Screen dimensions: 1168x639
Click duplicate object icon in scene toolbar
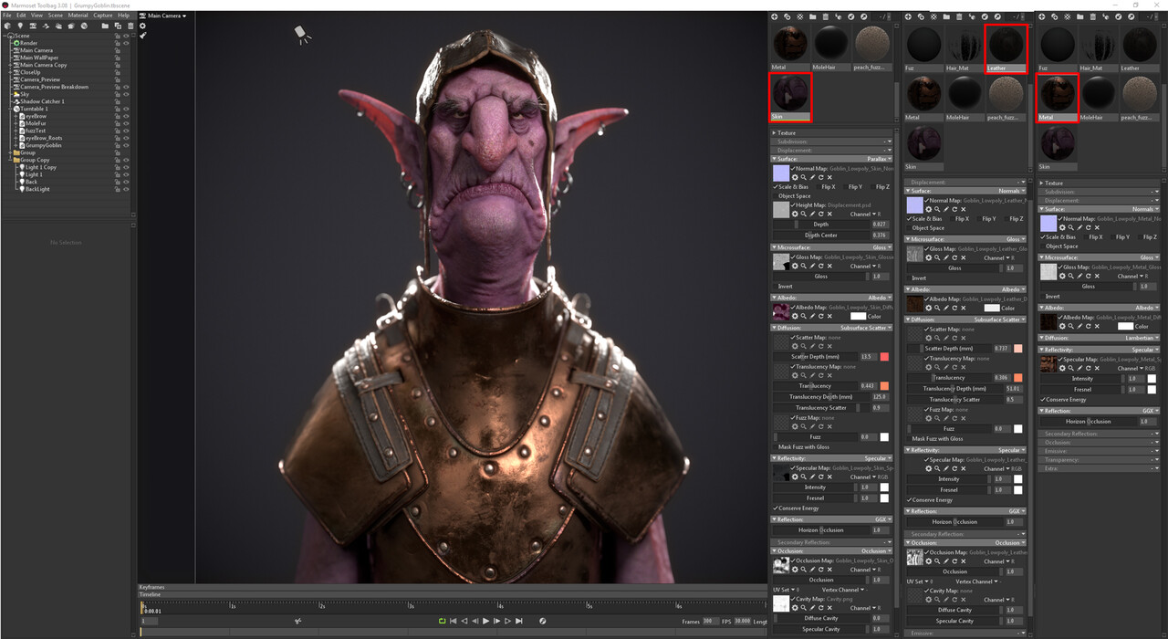click(118, 26)
